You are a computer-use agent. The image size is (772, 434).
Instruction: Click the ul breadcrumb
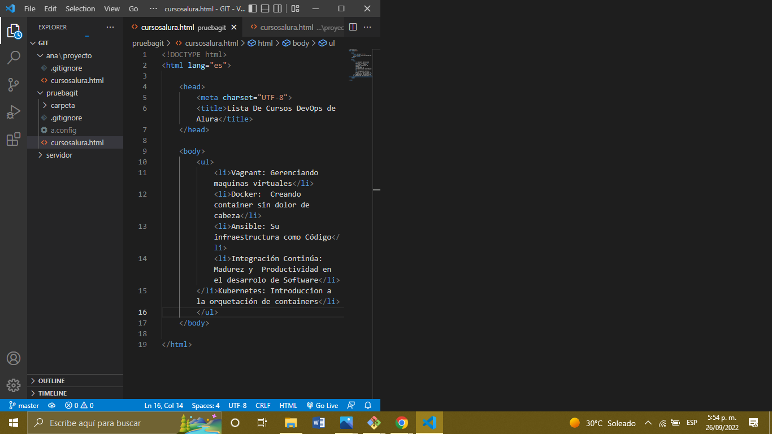(327, 43)
